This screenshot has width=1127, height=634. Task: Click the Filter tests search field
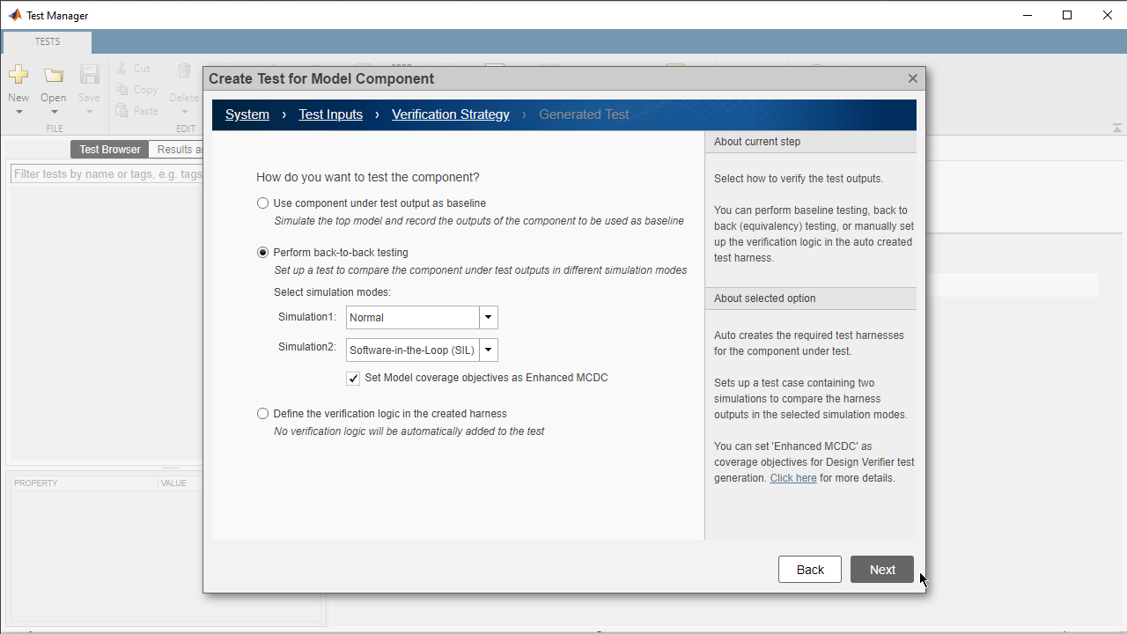(x=106, y=174)
